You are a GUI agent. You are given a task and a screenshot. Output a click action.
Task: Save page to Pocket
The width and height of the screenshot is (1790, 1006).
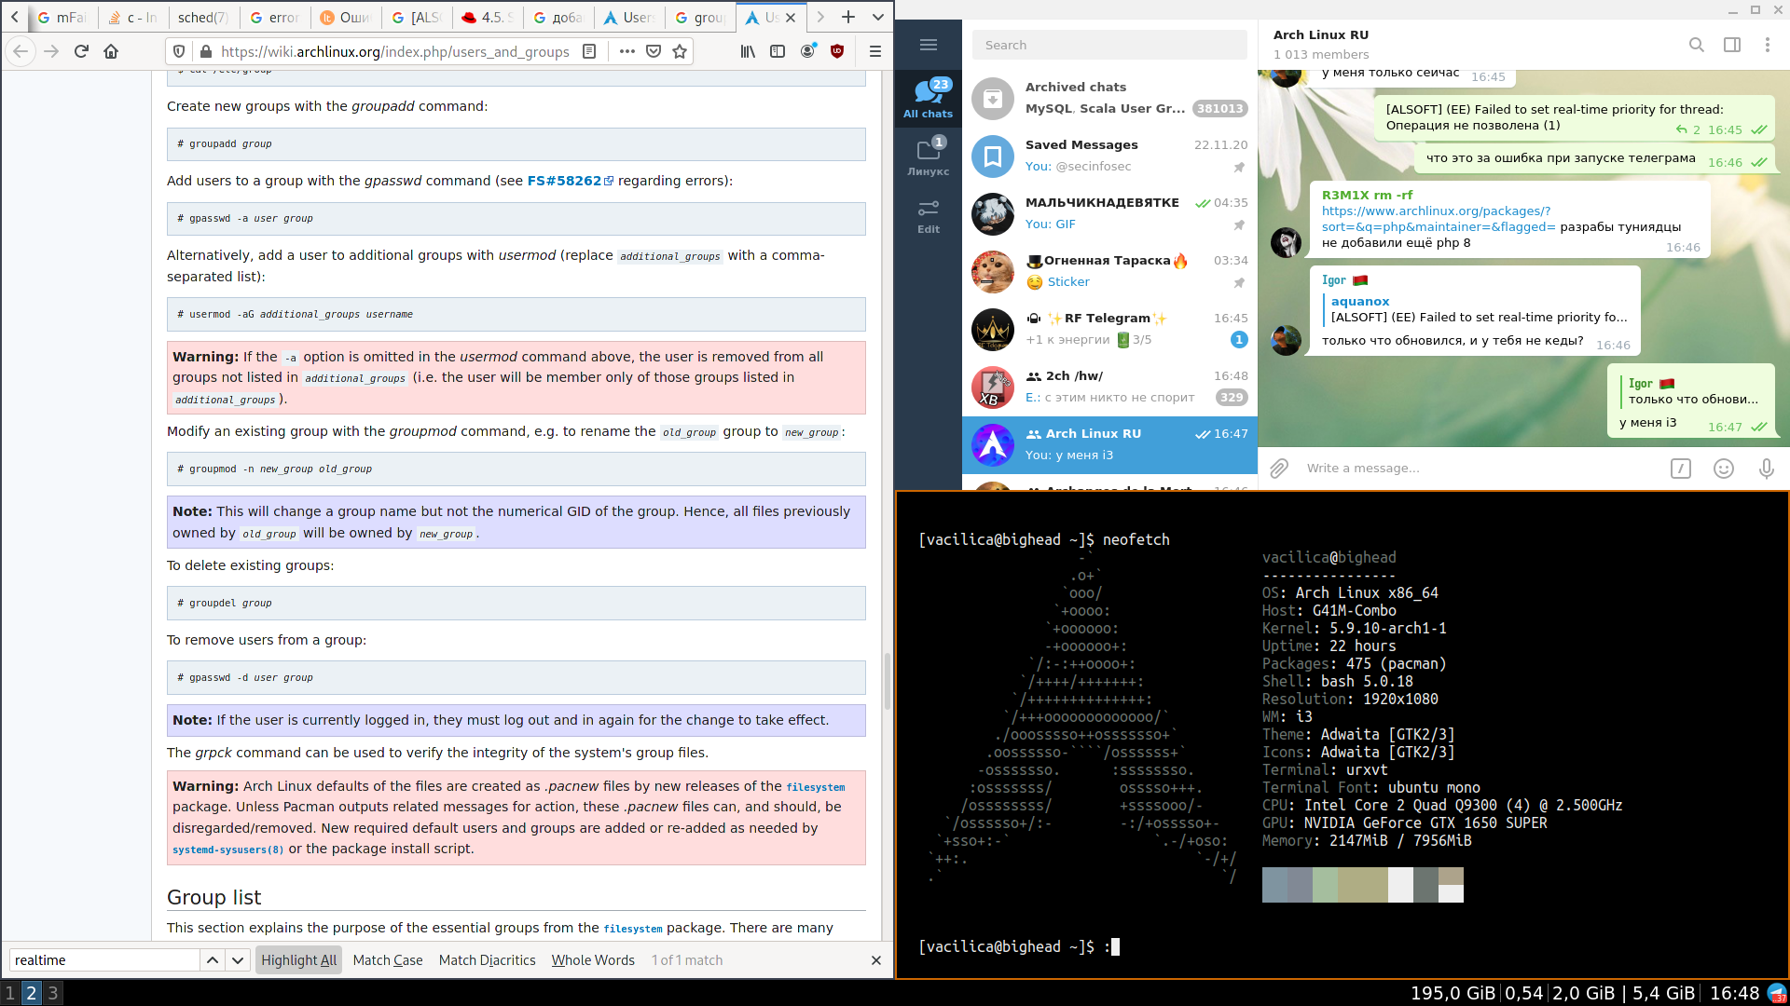[x=654, y=51]
